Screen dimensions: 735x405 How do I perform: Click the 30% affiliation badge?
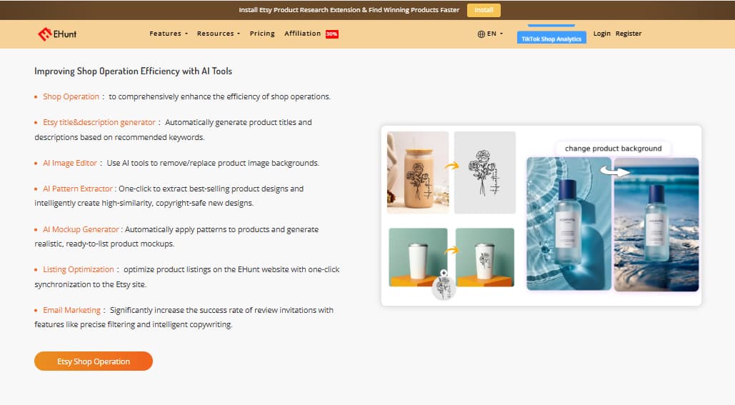[332, 34]
